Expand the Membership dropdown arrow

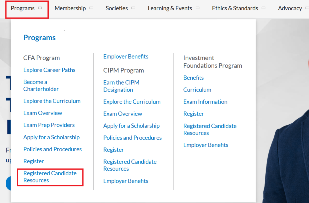click(x=91, y=8)
